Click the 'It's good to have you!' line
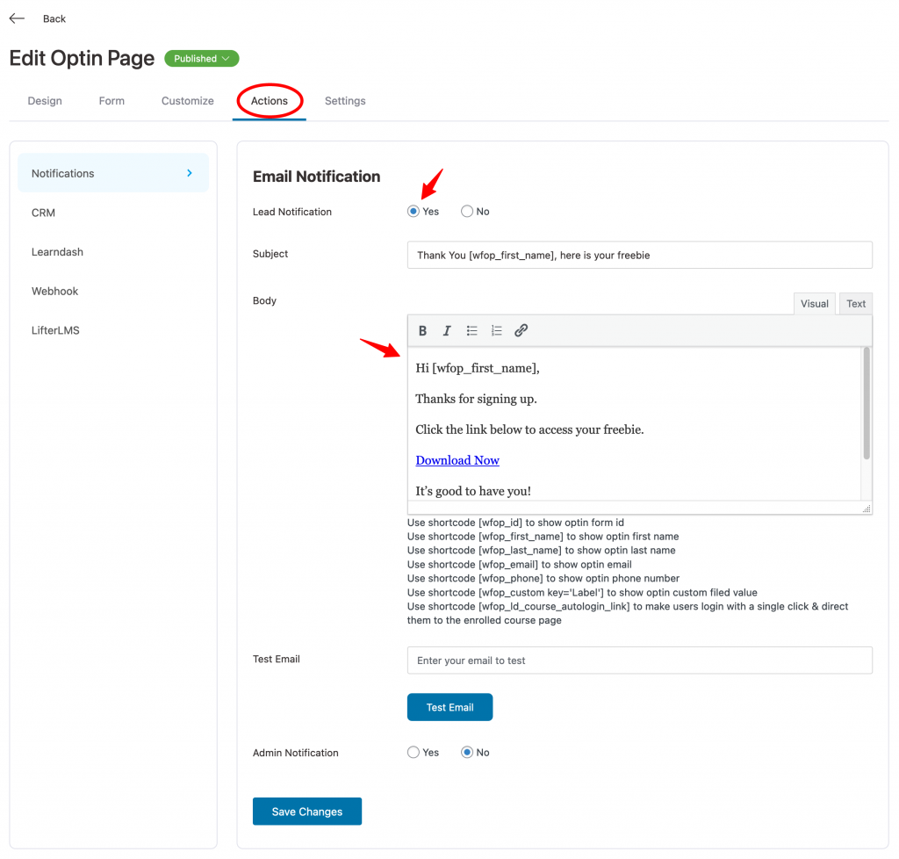This screenshot has width=899, height=859. [x=473, y=492]
